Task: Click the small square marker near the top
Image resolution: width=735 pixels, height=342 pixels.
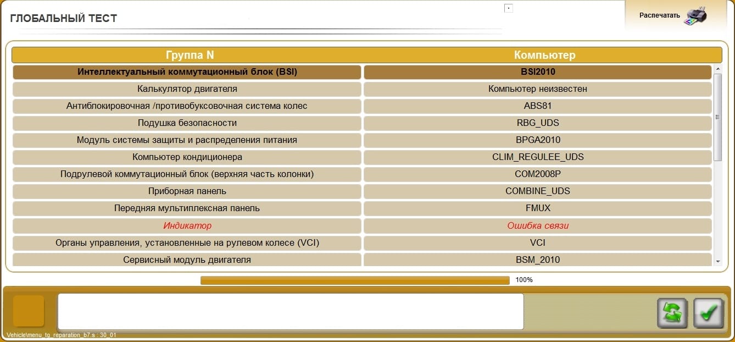Action: click(x=509, y=8)
